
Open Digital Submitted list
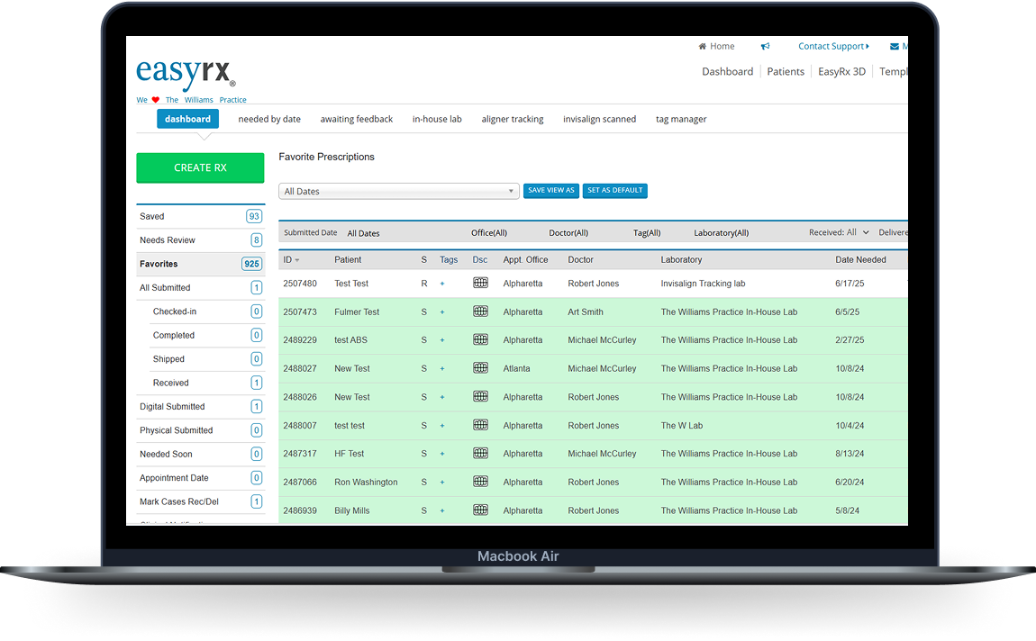[200, 407]
